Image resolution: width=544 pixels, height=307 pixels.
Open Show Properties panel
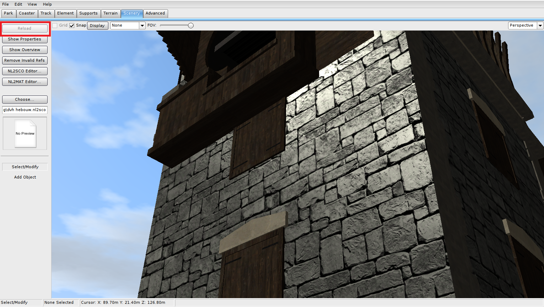click(25, 39)
